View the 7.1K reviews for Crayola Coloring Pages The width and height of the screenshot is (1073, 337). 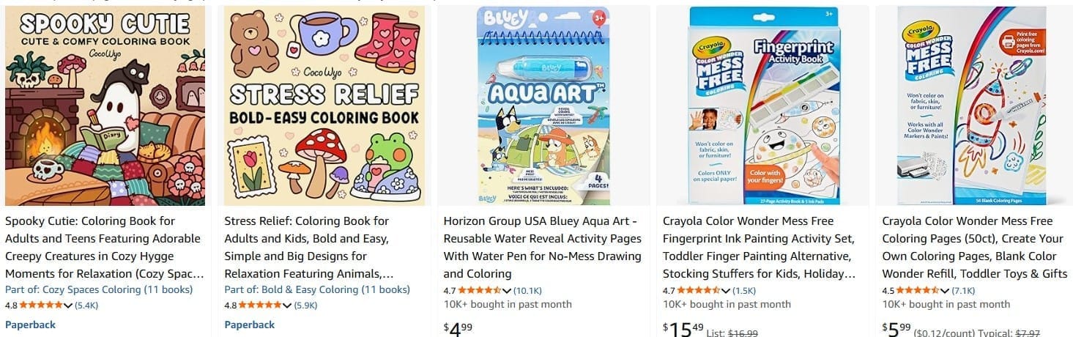pos(965,291)
